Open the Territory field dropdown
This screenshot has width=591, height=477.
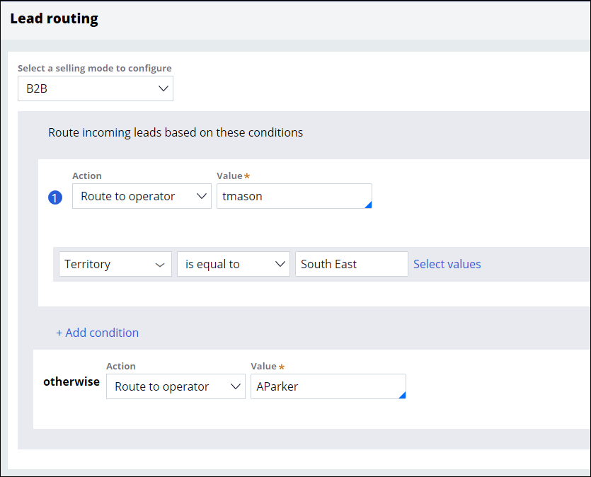[x=115, y=264]
